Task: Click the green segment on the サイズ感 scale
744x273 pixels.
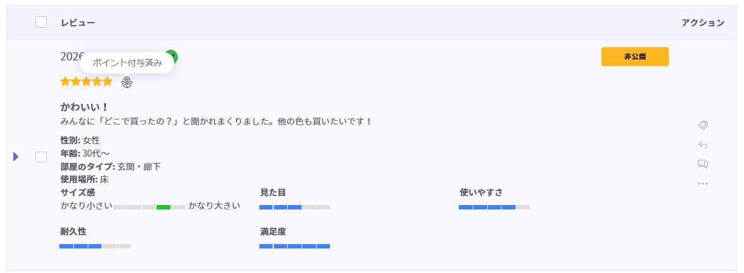Action: click(163, 207)
